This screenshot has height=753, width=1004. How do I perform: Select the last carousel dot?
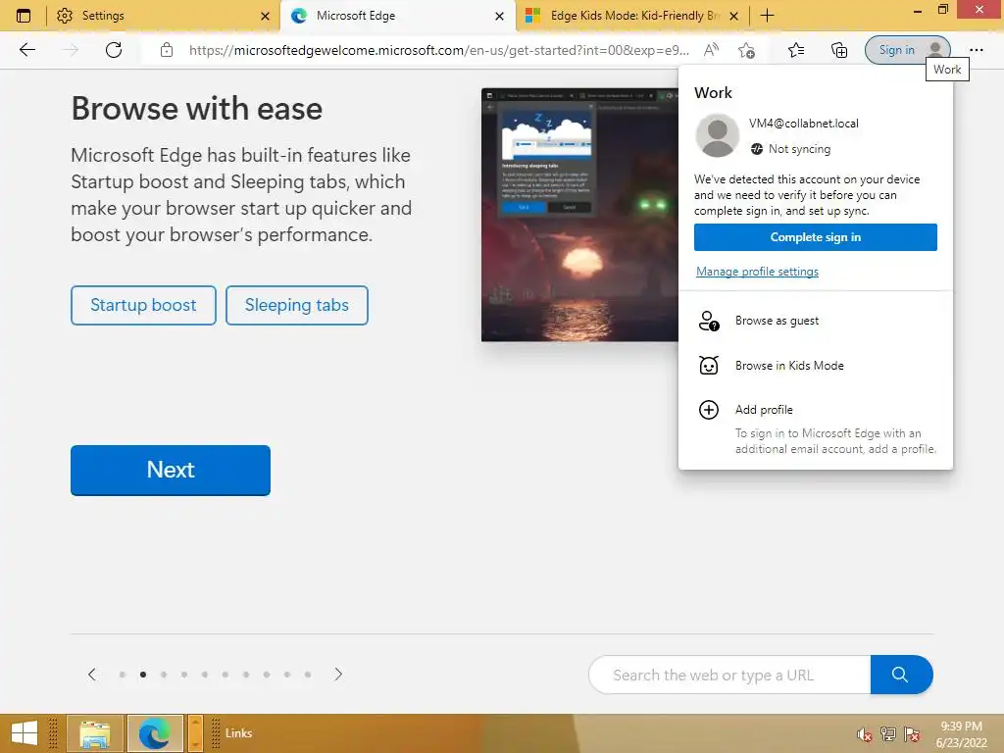coord(307,675)
